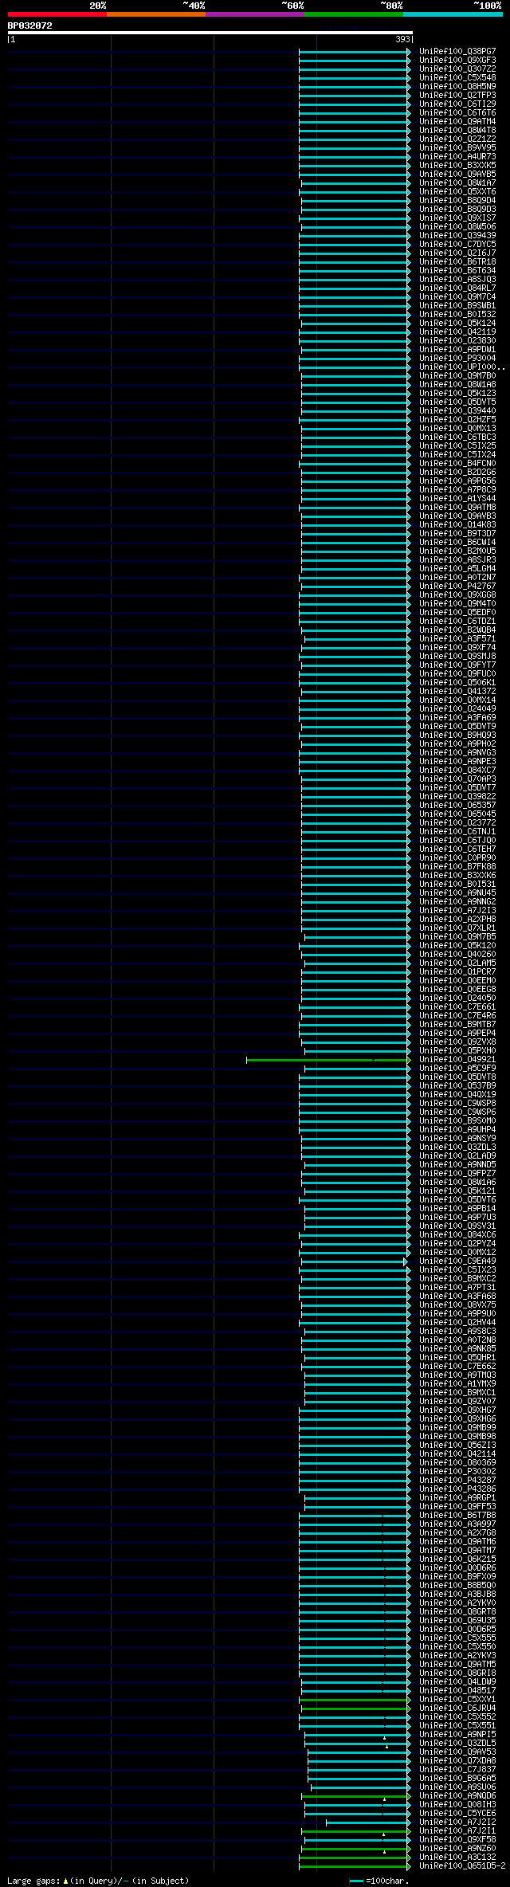This screenshot has width=510, height=1887.
Task: Select label UniRef100_P93004
Action: click(x=457, y=358)
